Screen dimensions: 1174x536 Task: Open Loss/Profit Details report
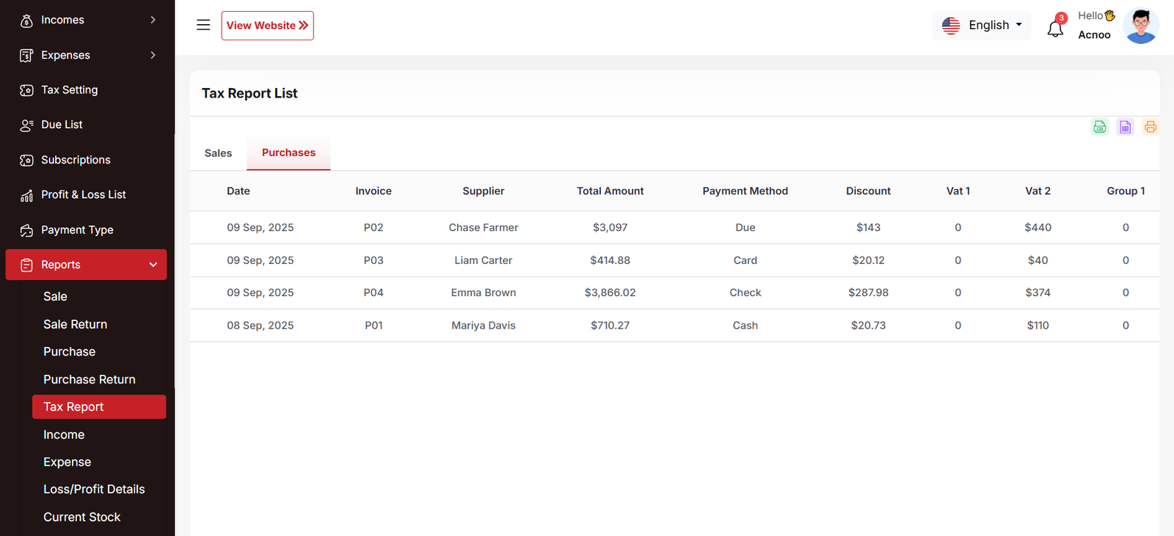pyautogui.click(x=94, y=489)
